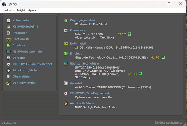Open the Näyttö/näytönohjain heading link in summary
Viewport: 187px width, 126px height.
[x=84, y=63]
